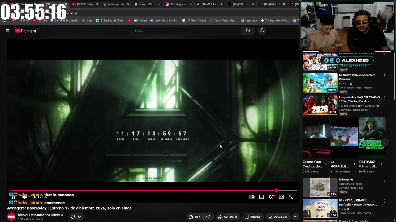
Task: Open the Gmail bookmark
Action: [24, 21]
